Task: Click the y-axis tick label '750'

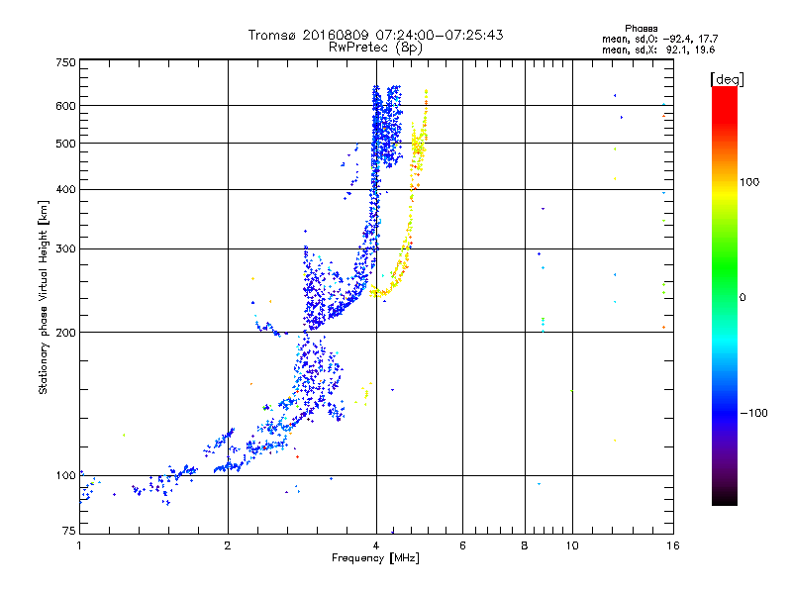Action: tap(65, 62)
